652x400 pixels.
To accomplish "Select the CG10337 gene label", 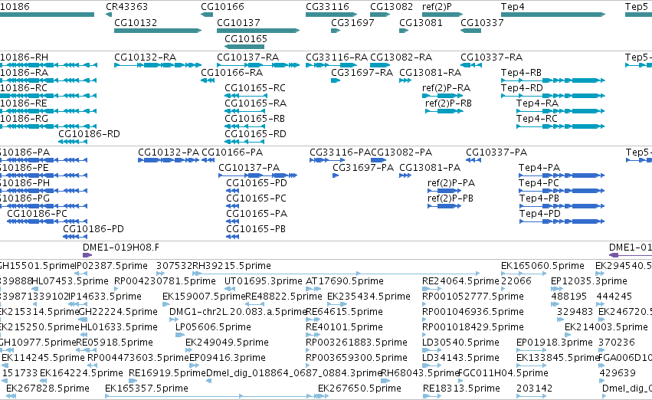I will point(483,22).
